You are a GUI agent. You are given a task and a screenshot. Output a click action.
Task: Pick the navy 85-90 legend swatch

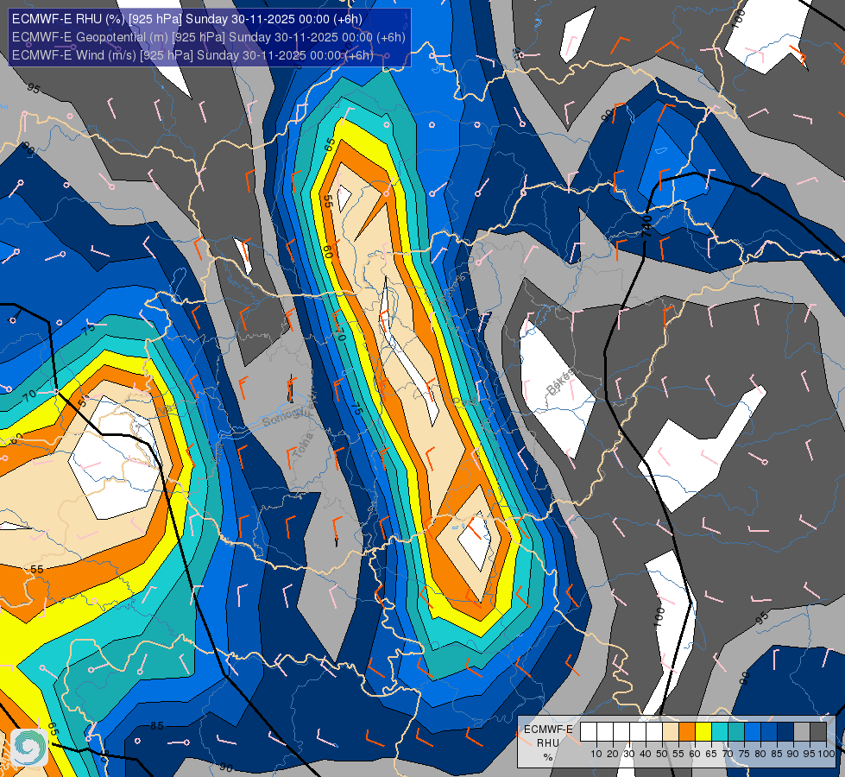[x=785, y=731]
